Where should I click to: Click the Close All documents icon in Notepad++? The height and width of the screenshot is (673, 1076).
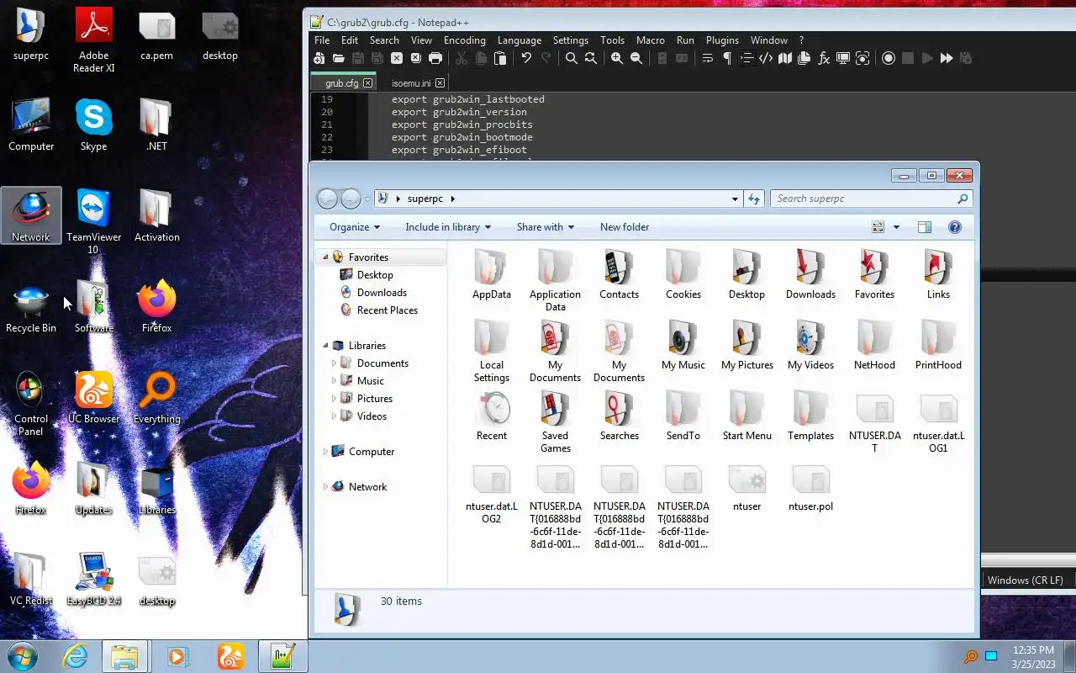416,58
